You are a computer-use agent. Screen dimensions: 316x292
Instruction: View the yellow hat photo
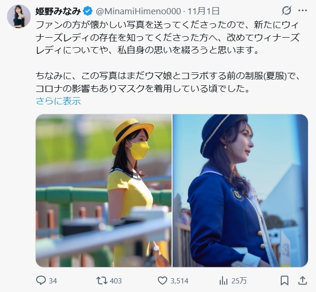click(103, 191)
